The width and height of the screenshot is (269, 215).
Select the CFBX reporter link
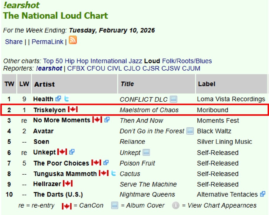pyautogui.click(x=76, y=69)
